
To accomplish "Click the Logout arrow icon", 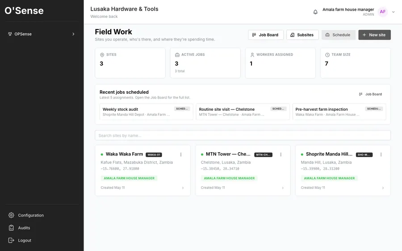I will click(11, 240).
